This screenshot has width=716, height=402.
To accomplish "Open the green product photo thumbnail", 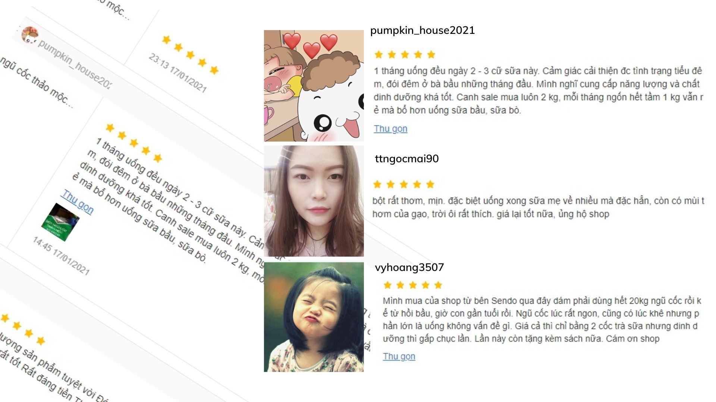I will [x=60, y=222].
